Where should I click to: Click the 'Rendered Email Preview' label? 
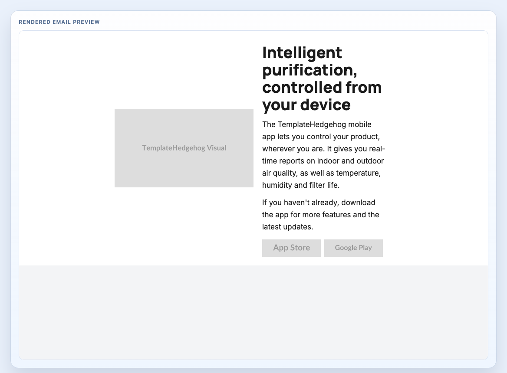click(59, 22)
